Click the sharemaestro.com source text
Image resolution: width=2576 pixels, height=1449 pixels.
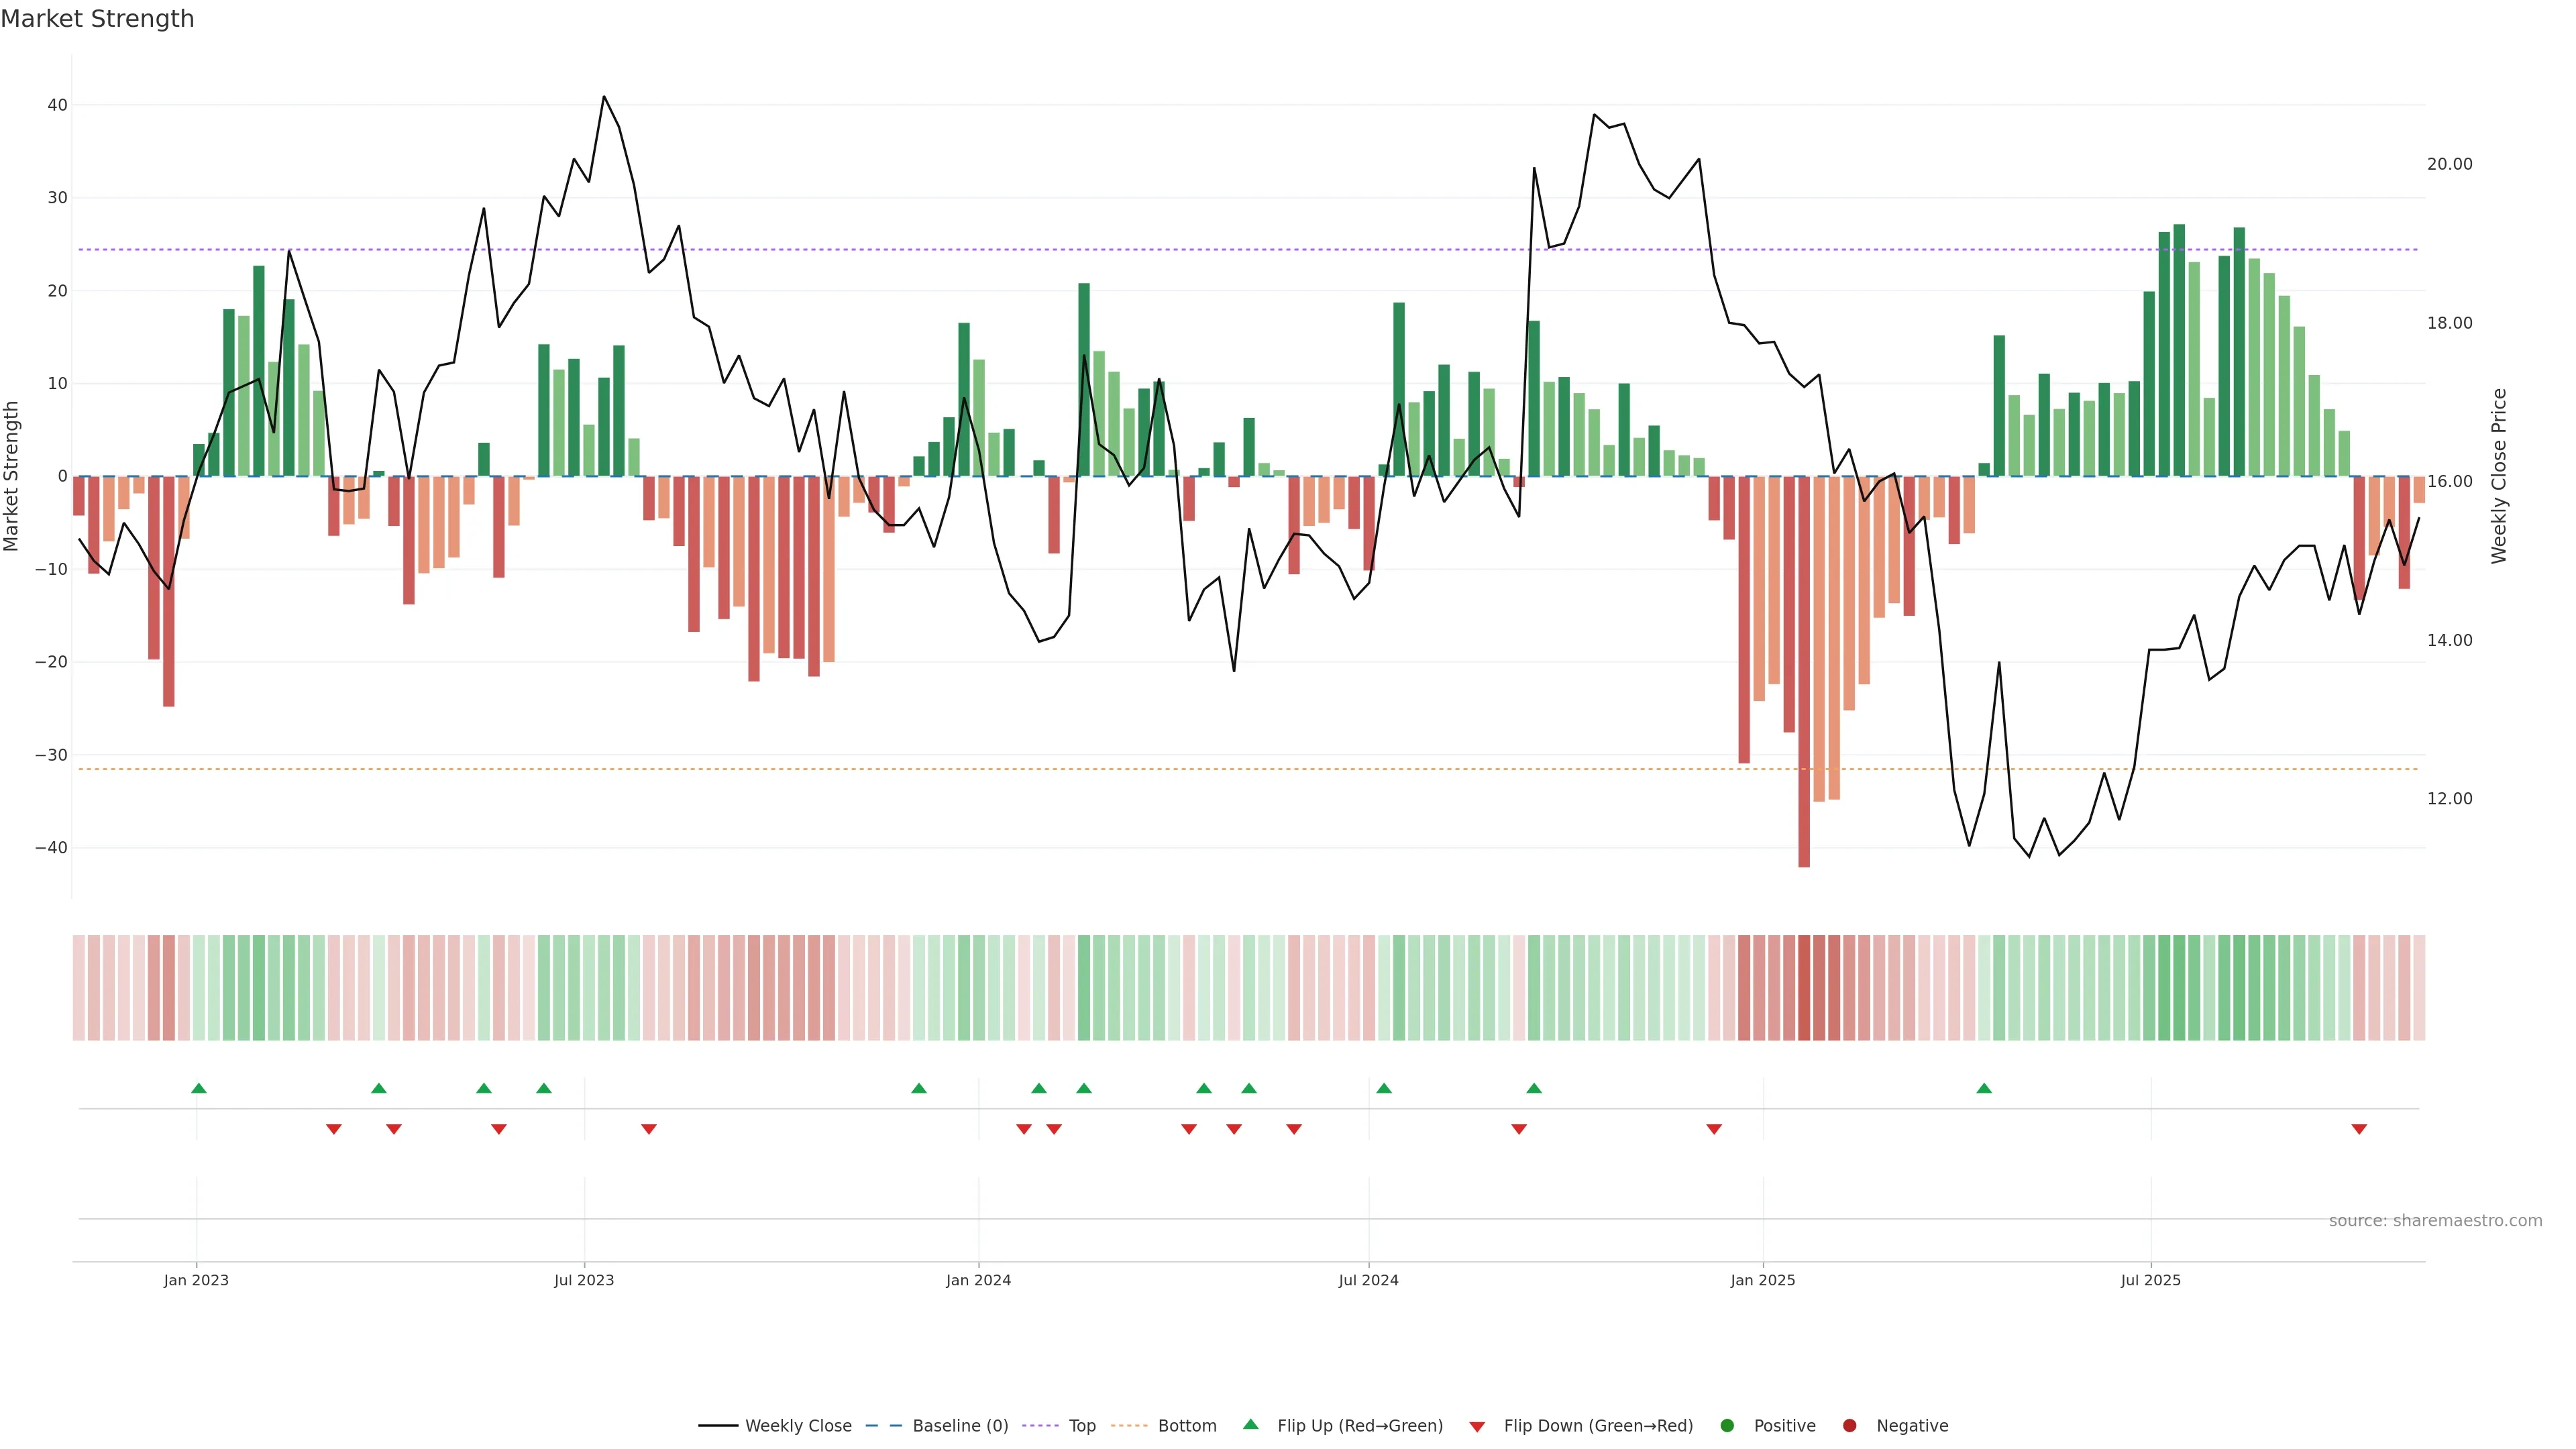point(2435,1221)
